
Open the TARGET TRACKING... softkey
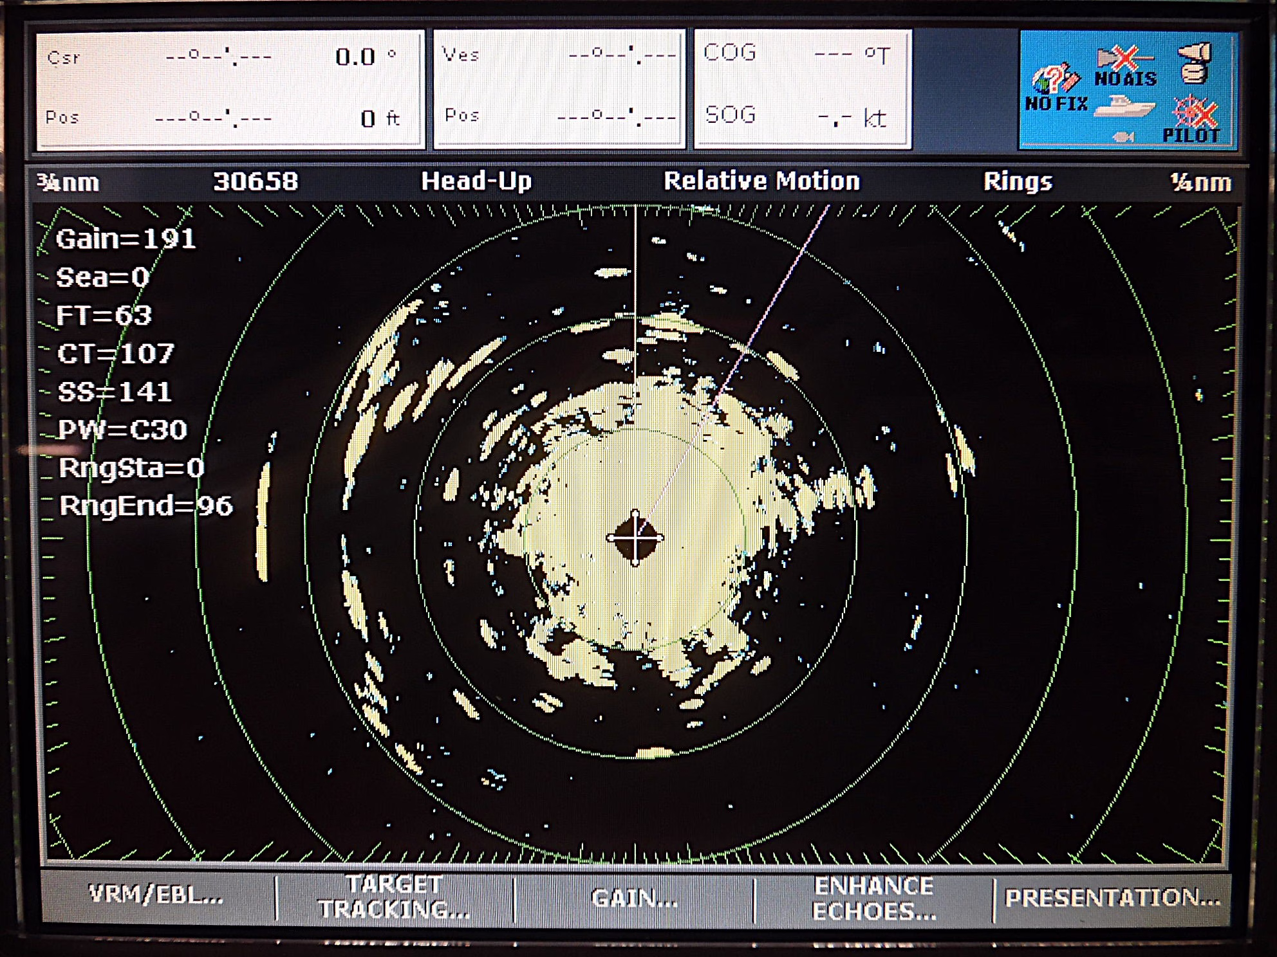(394, 897)
